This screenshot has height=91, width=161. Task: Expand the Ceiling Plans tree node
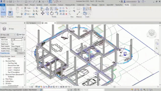pyautogui.click(x=3, y=81)
